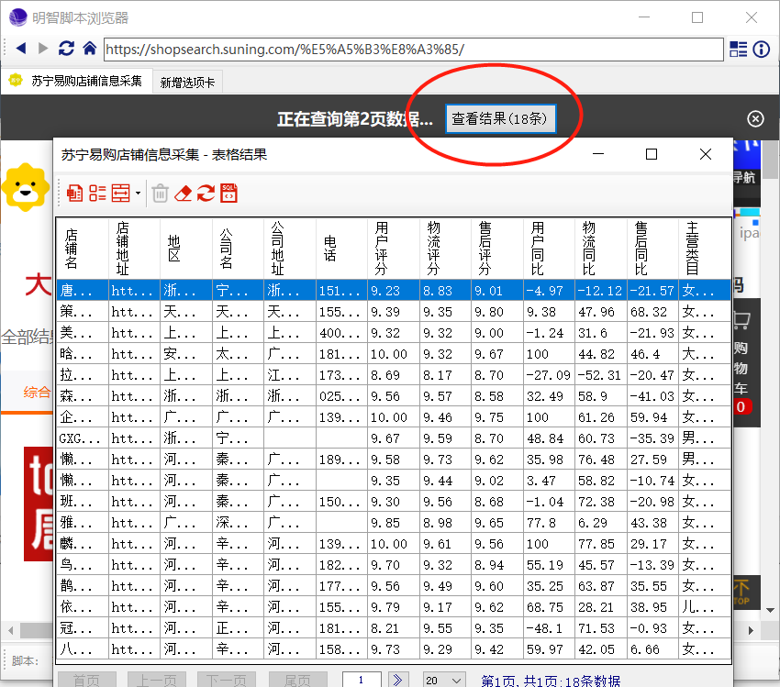Click cell with value -48.1

[549, 628]
